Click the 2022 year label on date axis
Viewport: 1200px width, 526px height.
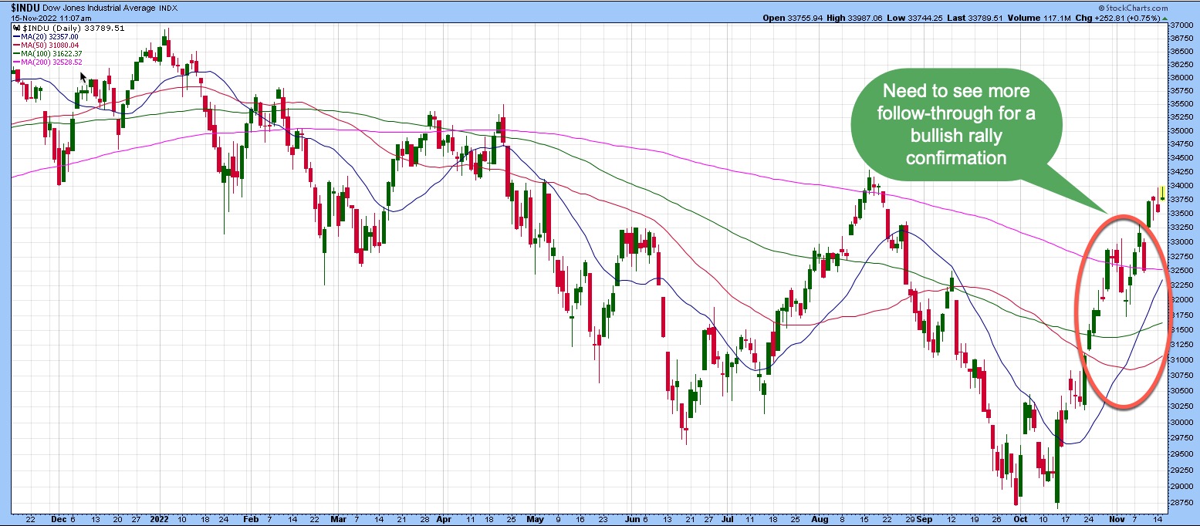pyautogui.click(x=160, y=521)
